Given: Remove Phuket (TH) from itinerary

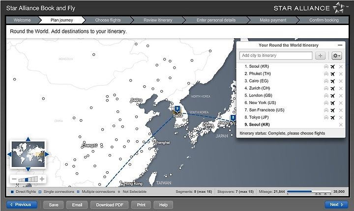Looking at the screenshot, I should (341, 74).
